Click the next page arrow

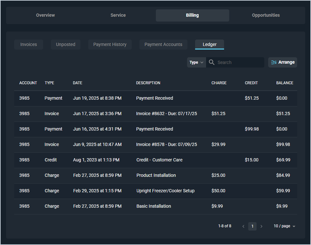(261, 226)
